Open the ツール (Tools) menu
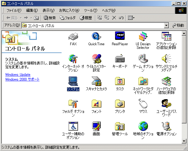 (x=91, y=10)
